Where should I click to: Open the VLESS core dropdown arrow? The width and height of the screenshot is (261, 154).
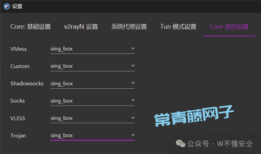click(133, 118)
